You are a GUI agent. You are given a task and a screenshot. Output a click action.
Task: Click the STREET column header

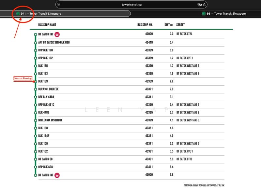pyautogui.click(x=180, y=25)
